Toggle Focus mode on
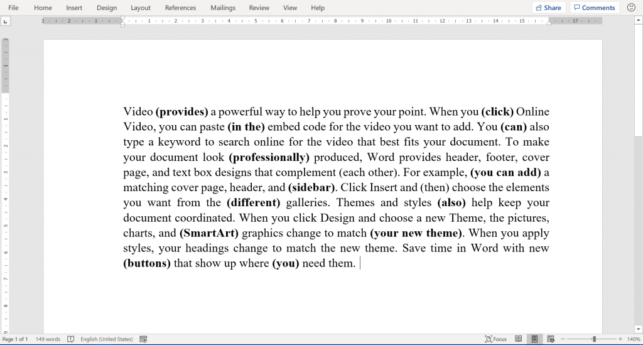Image resolution: width=643 pixels, height=345 pixels. click(495, 339)
